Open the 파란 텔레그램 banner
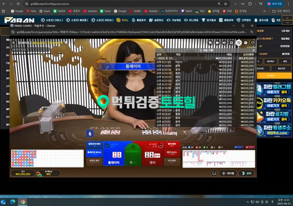Viewport: 293px width, 206px height. [274, 89]
